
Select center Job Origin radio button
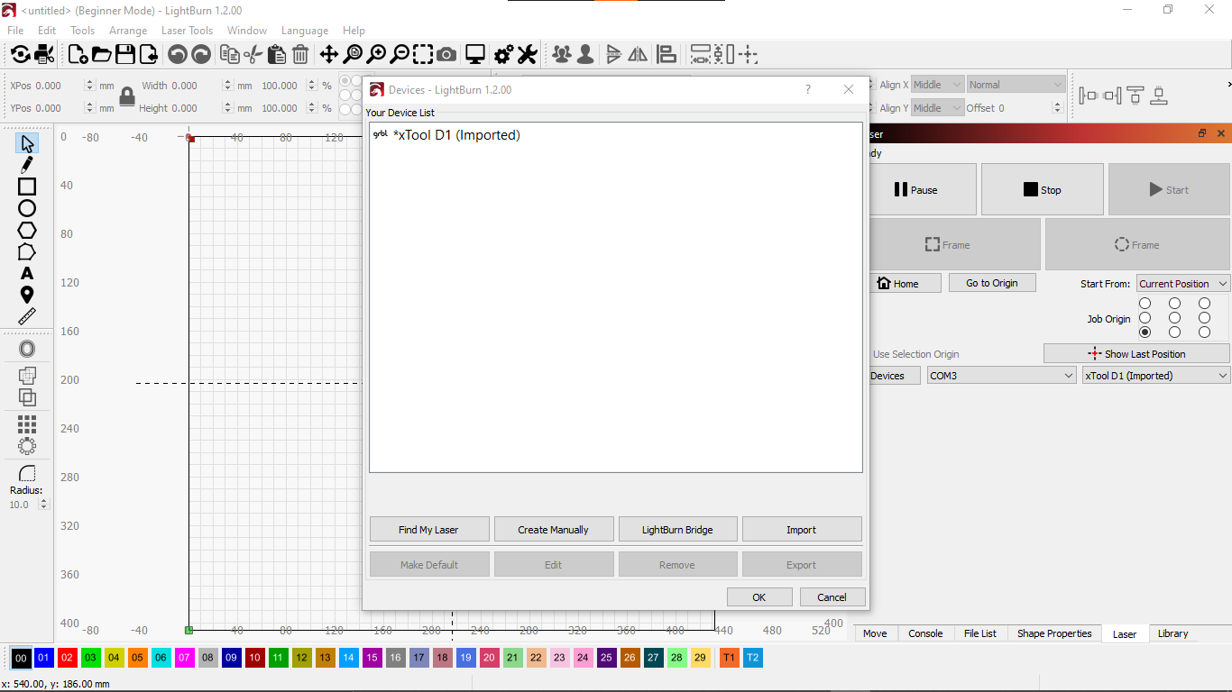1174,318
